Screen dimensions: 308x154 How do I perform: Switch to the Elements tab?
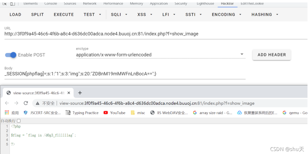coord(30,4)
